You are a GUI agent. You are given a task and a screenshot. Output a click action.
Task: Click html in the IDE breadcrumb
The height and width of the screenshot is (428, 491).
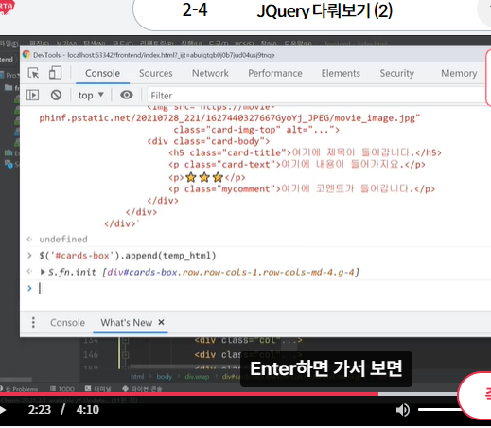tap(137, 377)
